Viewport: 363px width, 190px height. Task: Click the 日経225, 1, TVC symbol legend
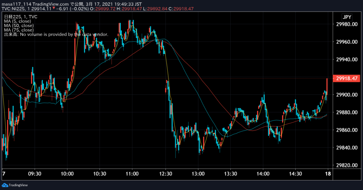click(x=21, y=17)
